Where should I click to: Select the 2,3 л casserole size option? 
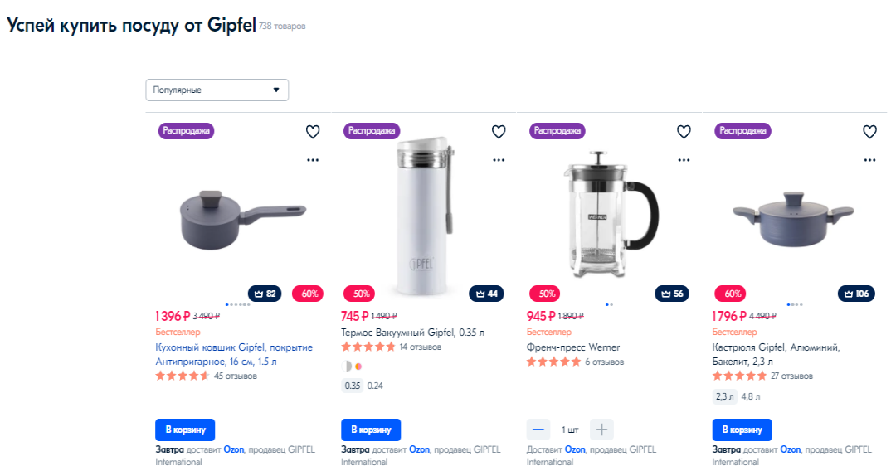coord(724,396)
